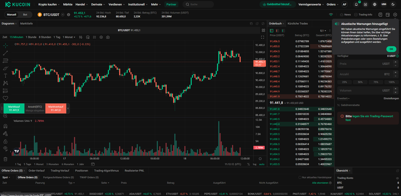Toggle dark mode moon icon
The width and height of the screenshot is (401, 196).
pyautogui.click(x=393, y=4)
